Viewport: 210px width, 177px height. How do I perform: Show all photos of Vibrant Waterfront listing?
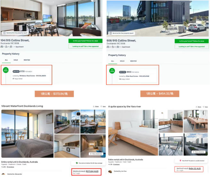click(96, 154)
